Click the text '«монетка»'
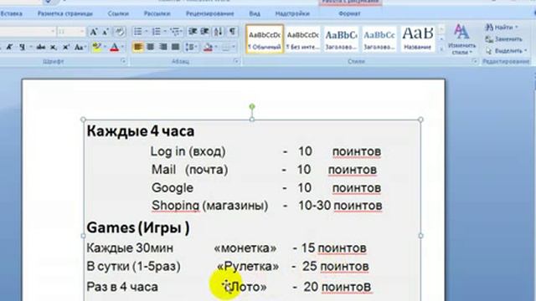536x301 pixels. (245, 248)
